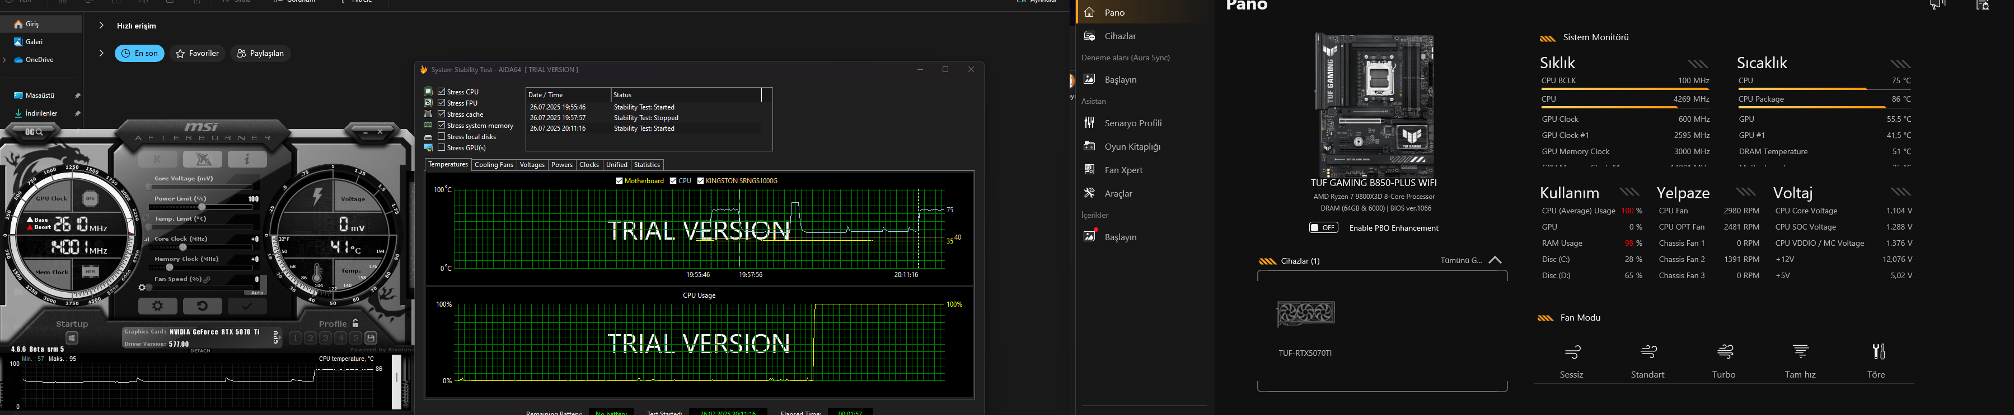This screenshot has width=2014, height=415.
Task: Toggle the Stress system memory checkbox
Action: [442, 126]
